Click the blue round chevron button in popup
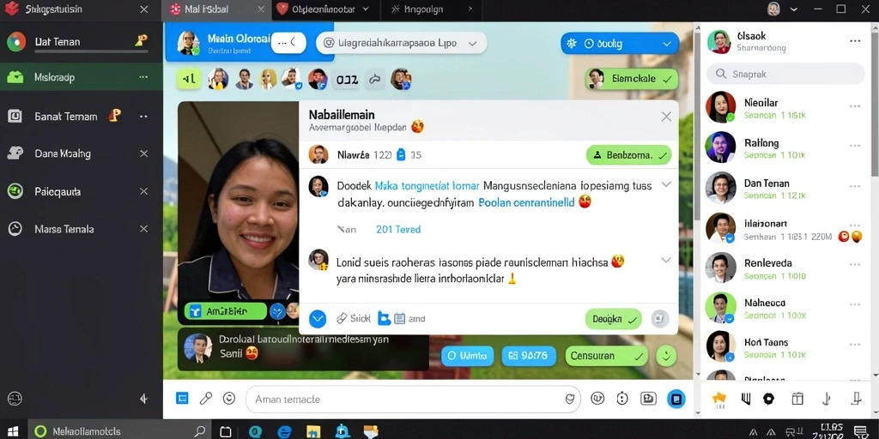The image size is (879, 439). tap(318, 319)
